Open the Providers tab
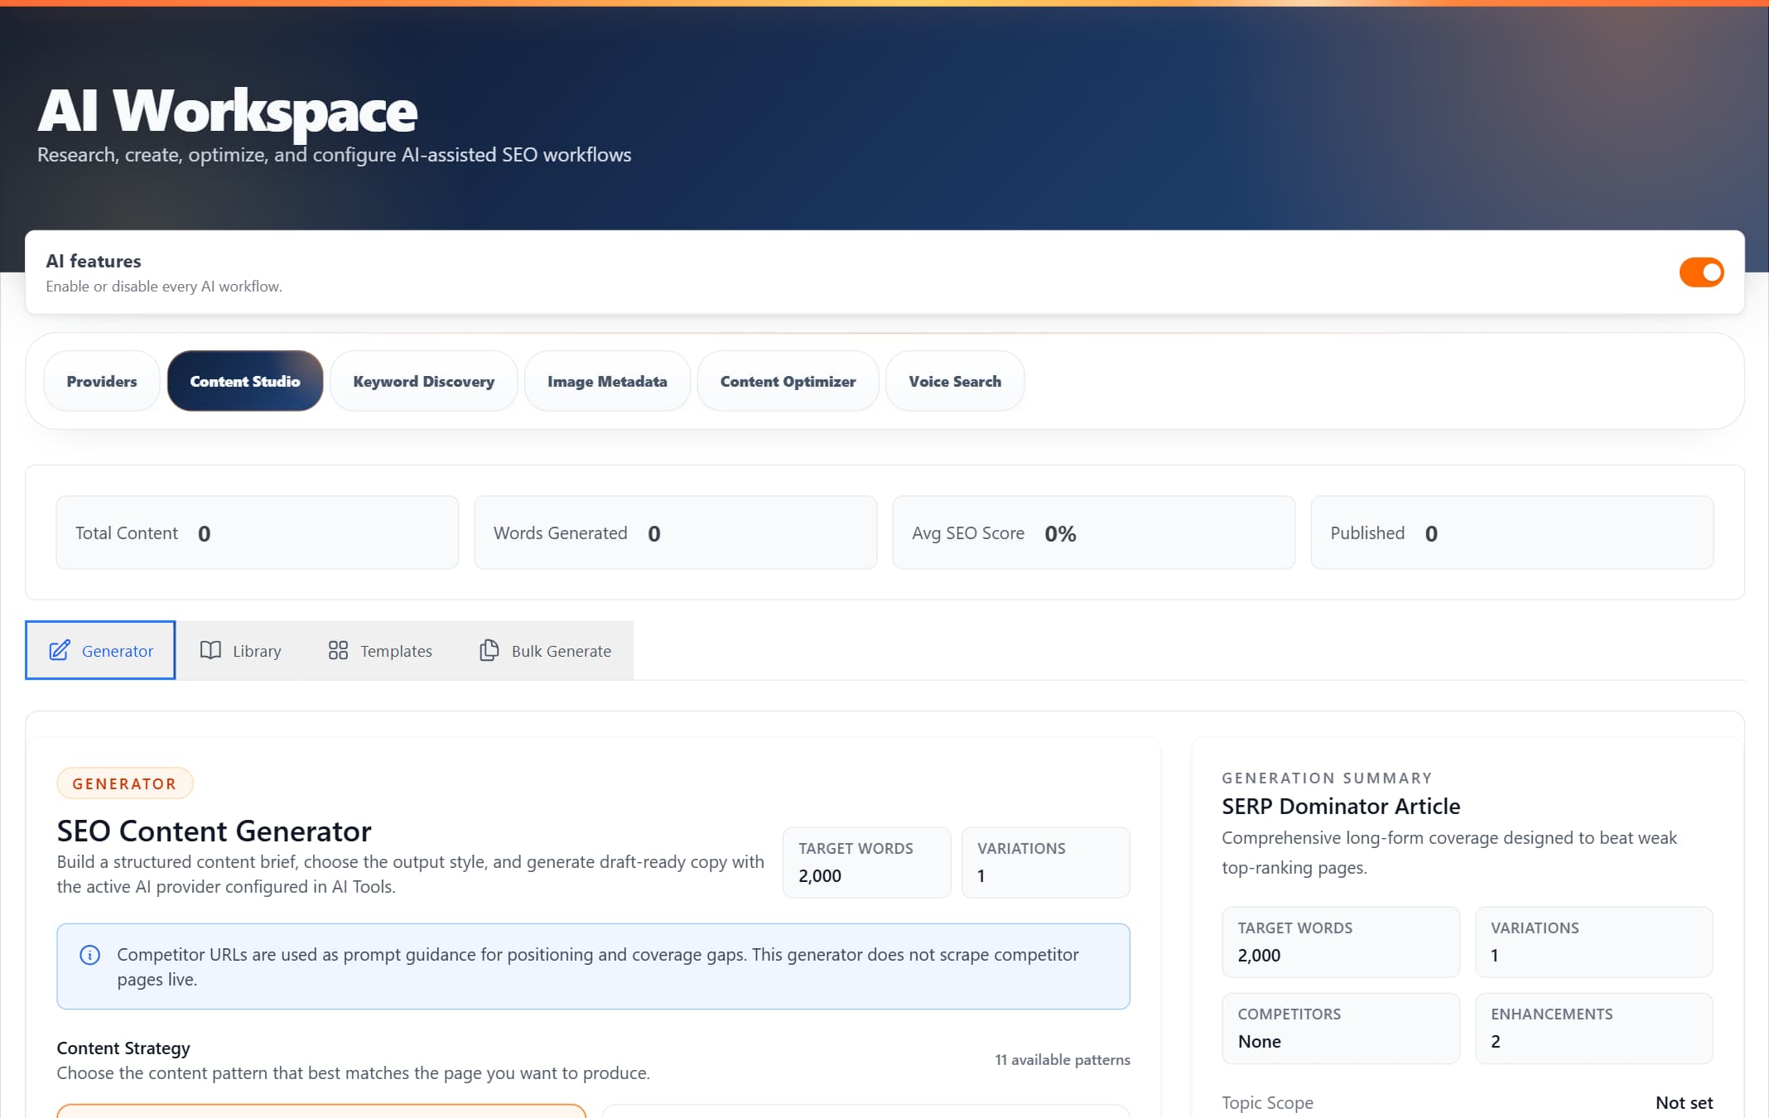The image size is (1769, 1118). pos(102,381)
